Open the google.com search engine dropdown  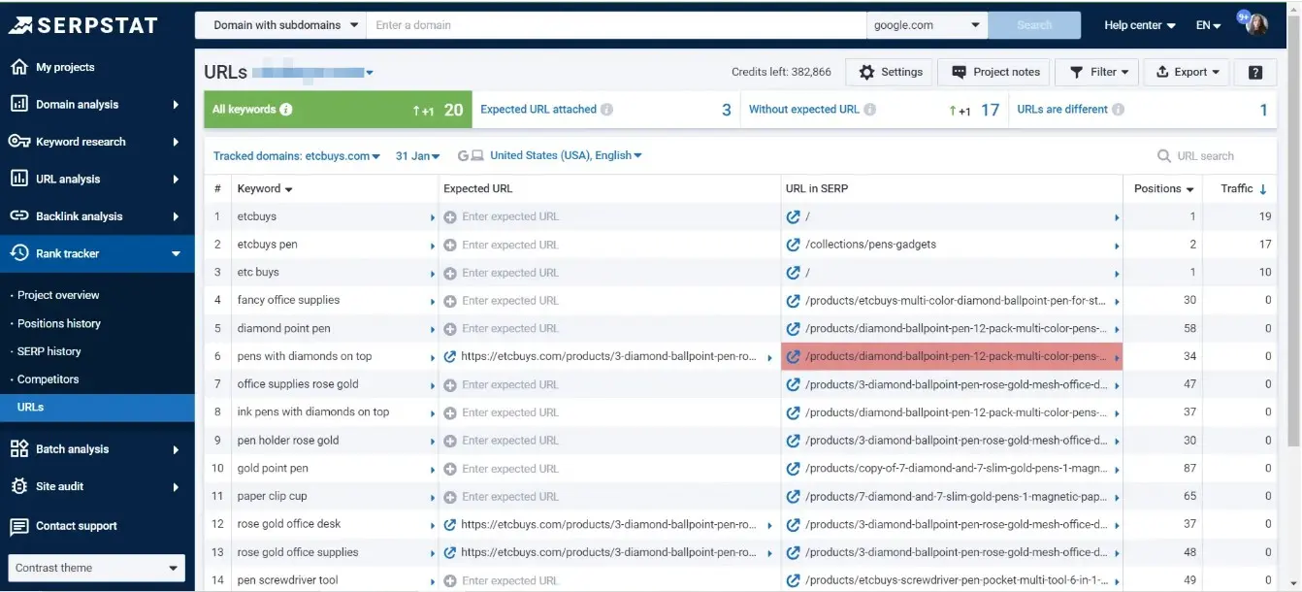coord(927,25)
